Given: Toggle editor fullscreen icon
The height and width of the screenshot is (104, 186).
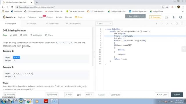Looking at the screenshot, I should [x=182, y=24].
